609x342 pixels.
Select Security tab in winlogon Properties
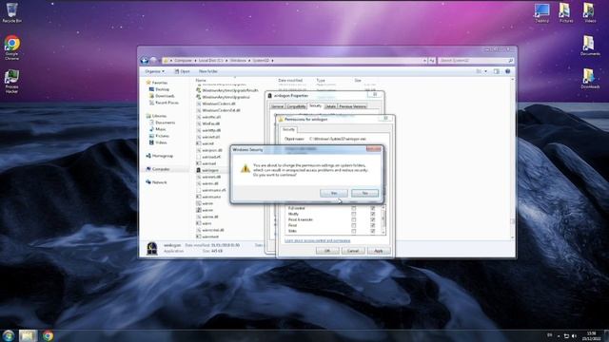point(315,105)
